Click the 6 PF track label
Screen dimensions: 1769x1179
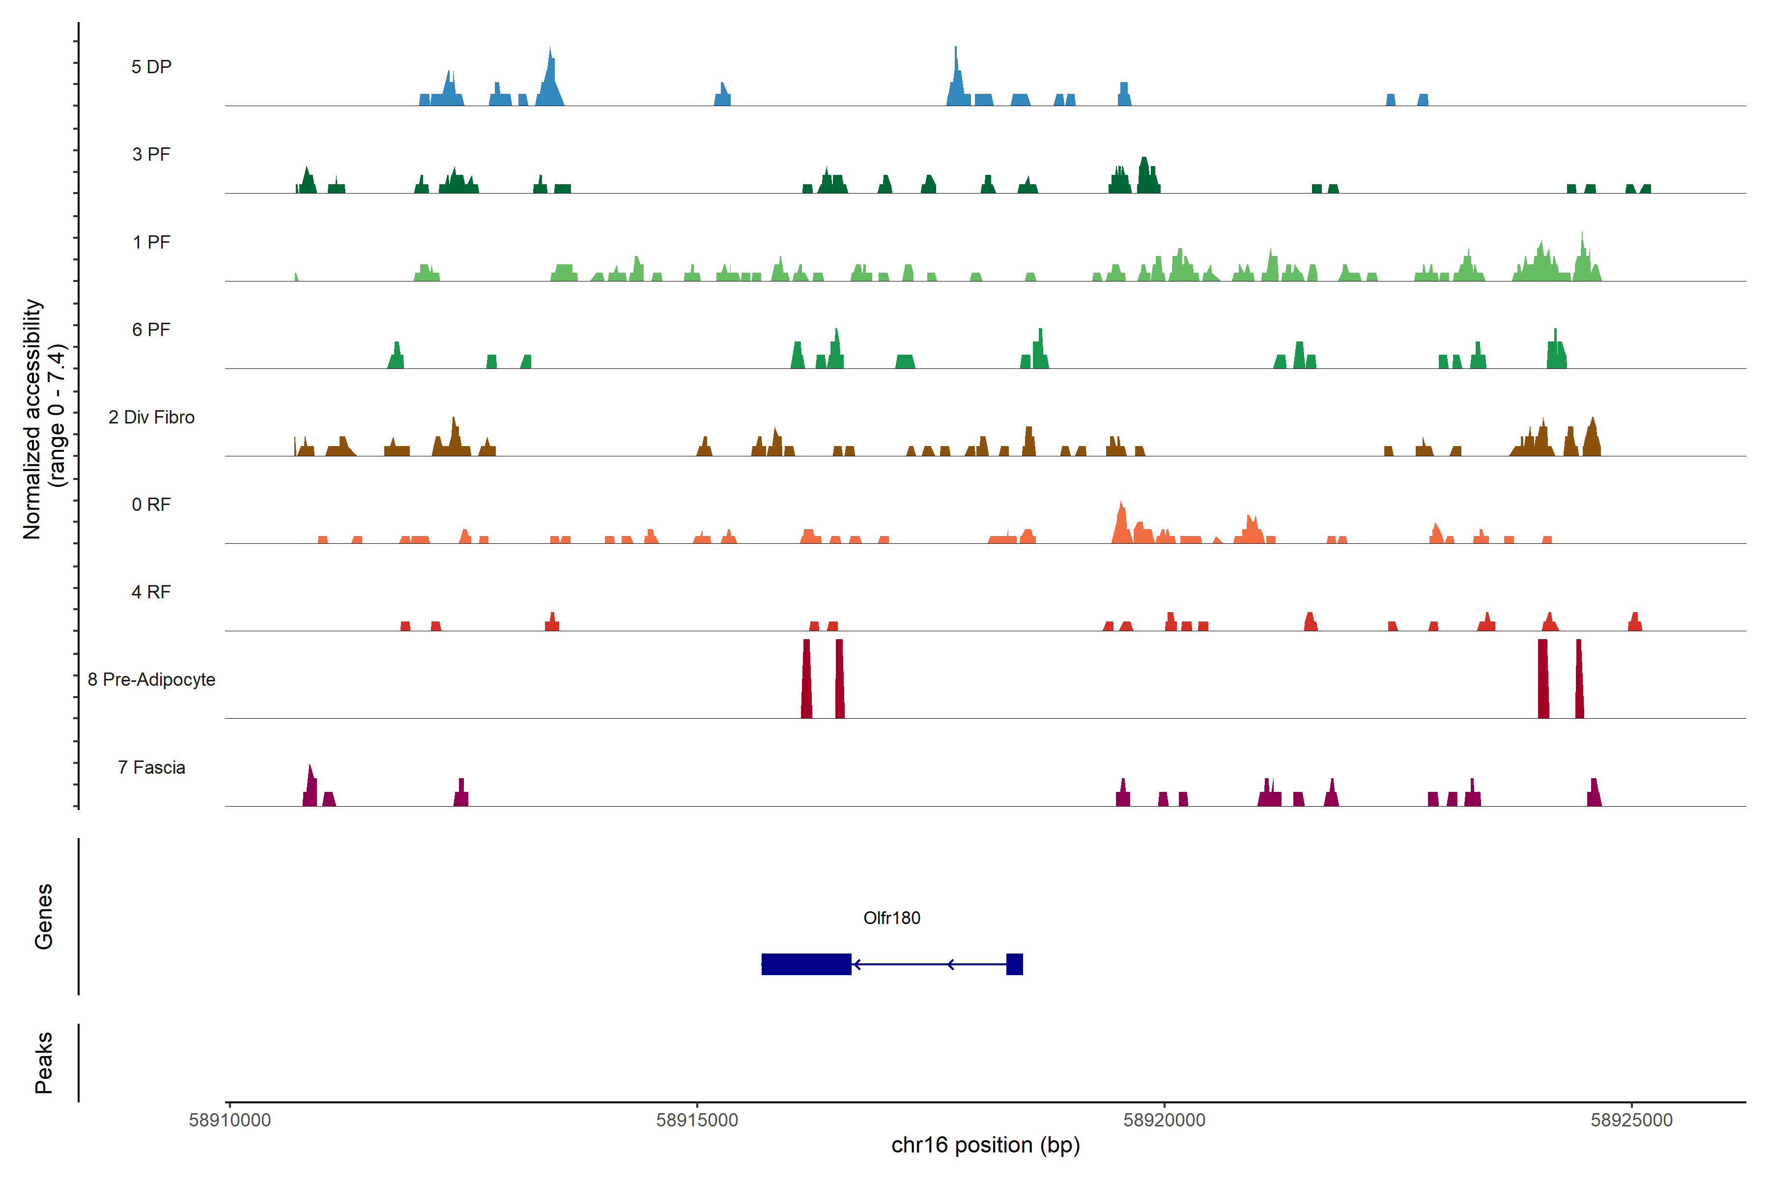pyautogui.click(x=151, y=329)
